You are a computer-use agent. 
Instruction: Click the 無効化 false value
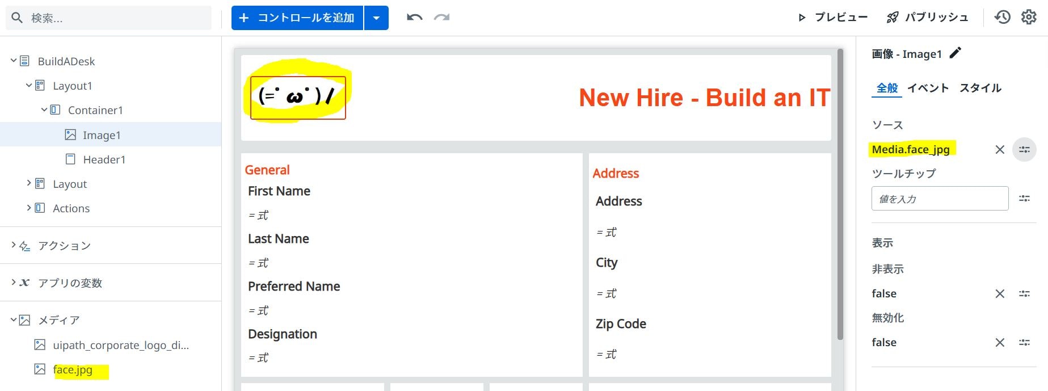pos(884,342)
